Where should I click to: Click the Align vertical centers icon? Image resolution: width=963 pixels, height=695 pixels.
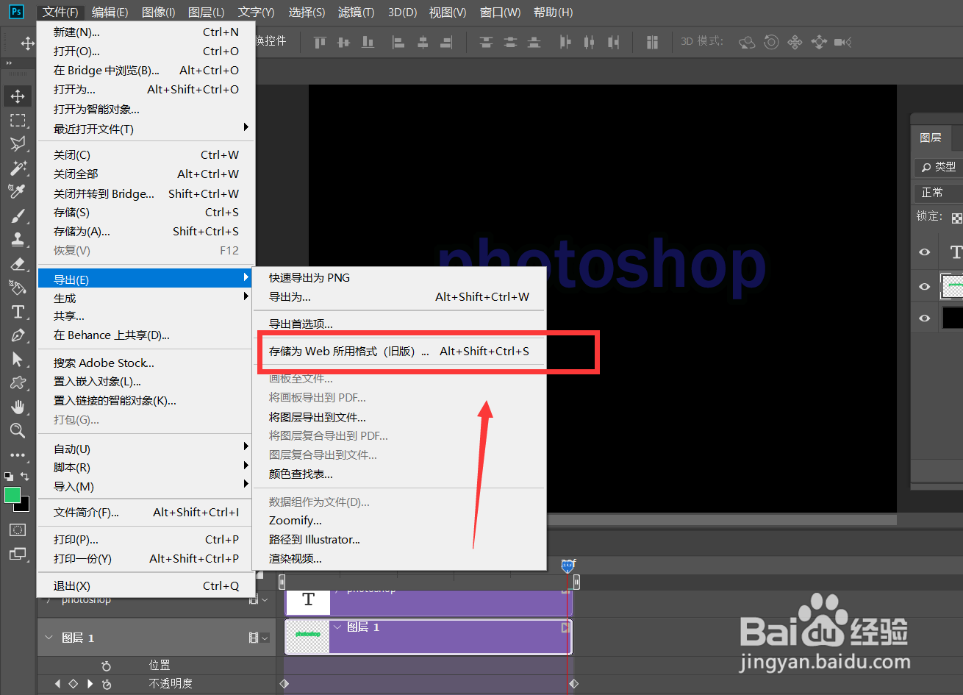[343, 43]
